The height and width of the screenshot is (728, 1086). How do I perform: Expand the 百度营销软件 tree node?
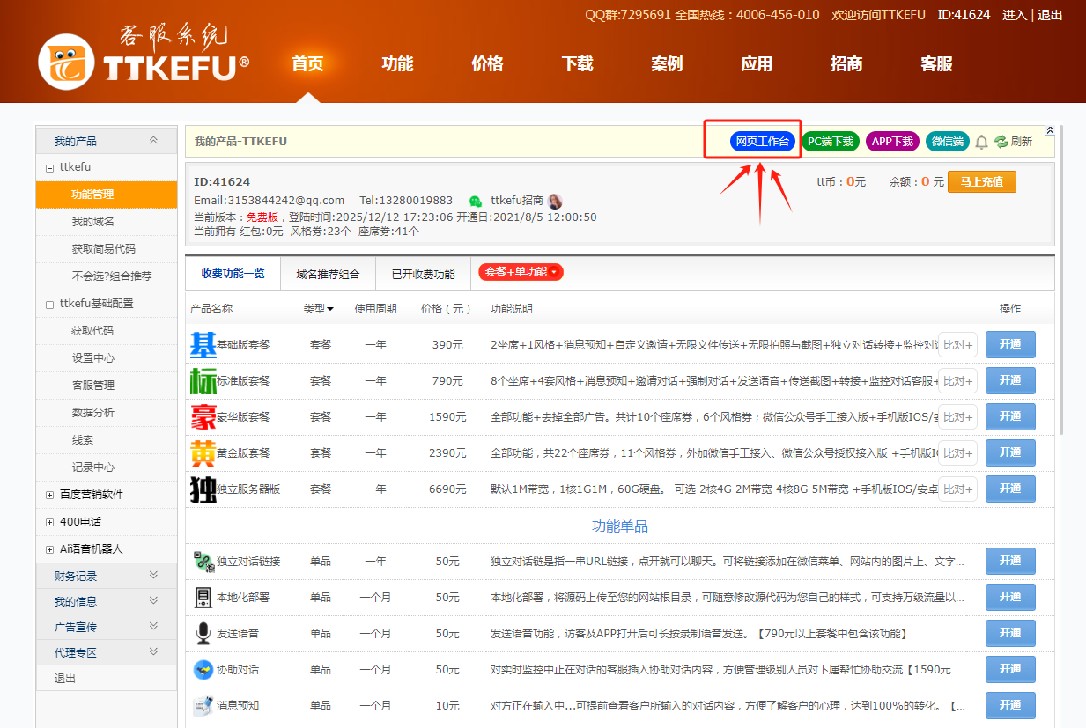[x=50, y=495]
